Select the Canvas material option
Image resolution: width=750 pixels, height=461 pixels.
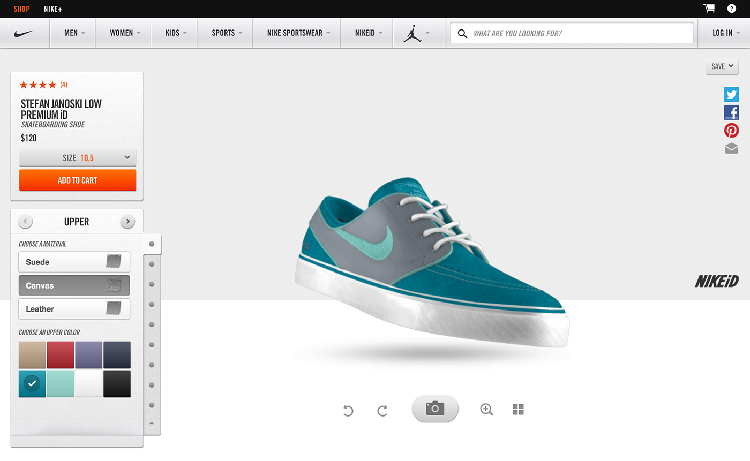[74, 285]
